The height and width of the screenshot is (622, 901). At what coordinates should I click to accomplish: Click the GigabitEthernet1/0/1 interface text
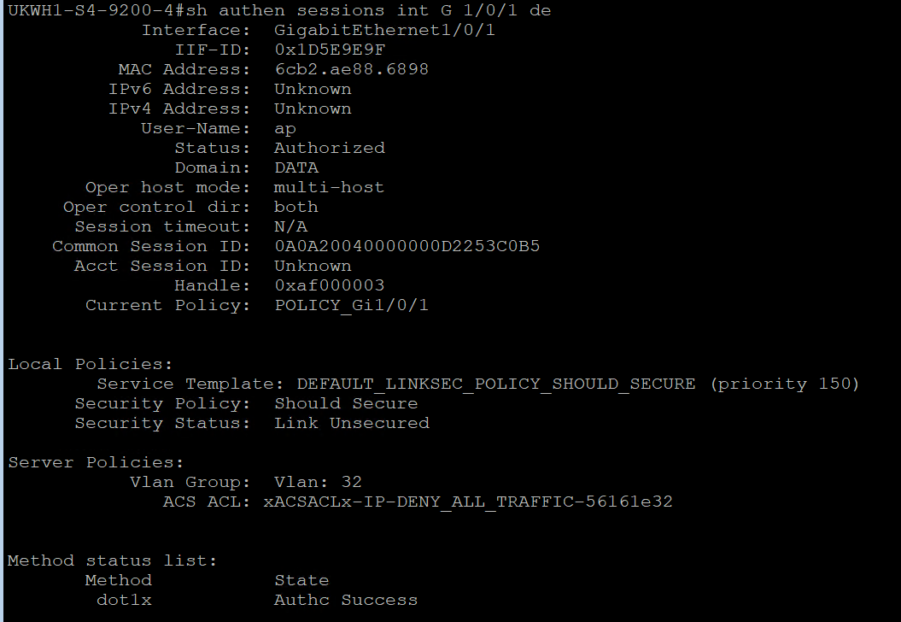384,30
